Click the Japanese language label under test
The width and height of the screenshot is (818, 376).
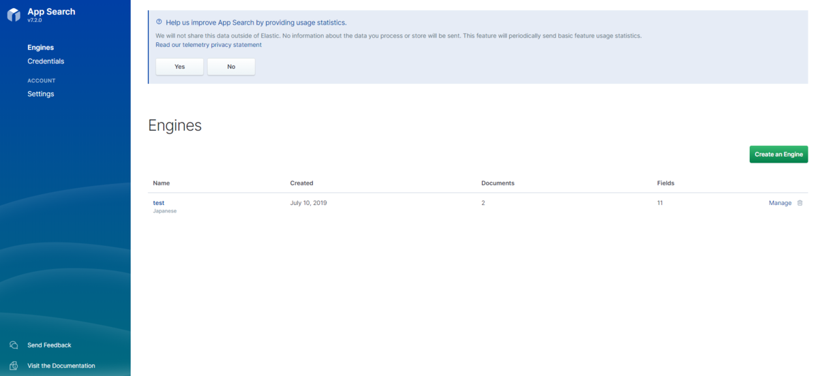tap(164, 211)
